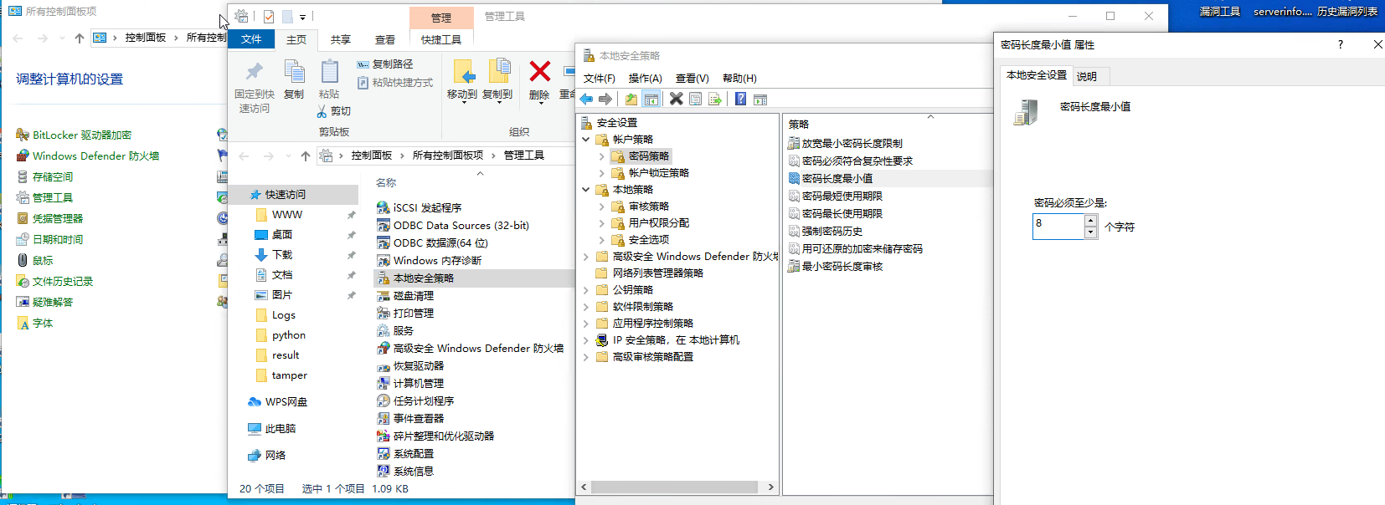Open the 帮助(H) menu
This screenshot has width=1385, height=505.
pyautogui.click(x=739, y=79)
